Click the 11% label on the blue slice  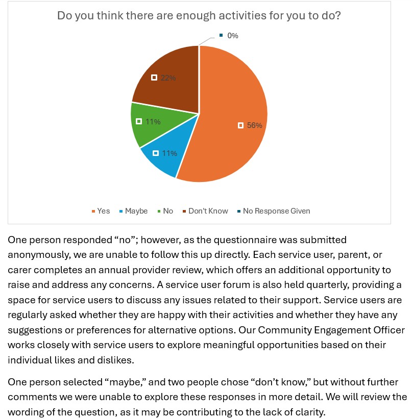click(x=169, y=153)
